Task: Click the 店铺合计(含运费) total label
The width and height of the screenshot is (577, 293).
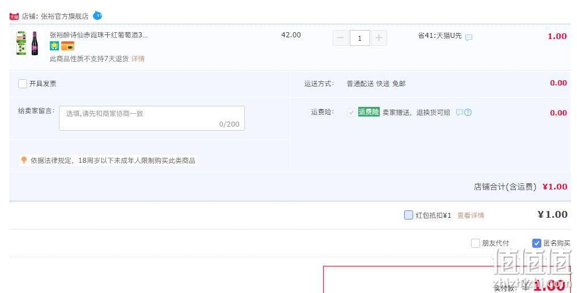Action: 505,187
